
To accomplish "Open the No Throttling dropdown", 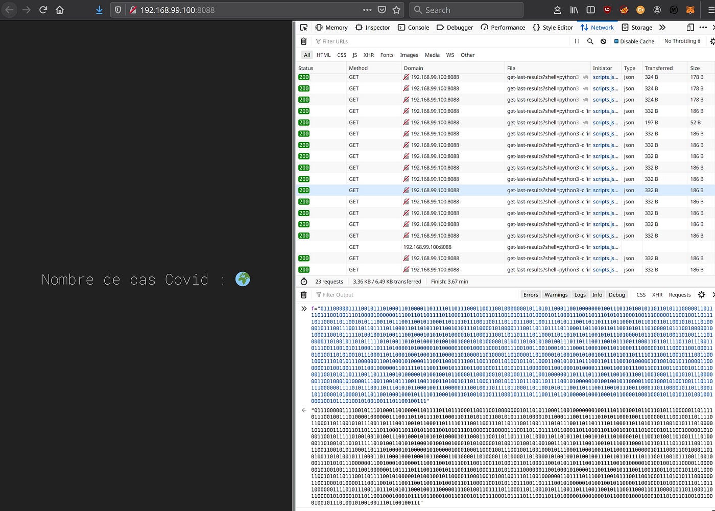I will pyautogui.click(x=682, y=41).
